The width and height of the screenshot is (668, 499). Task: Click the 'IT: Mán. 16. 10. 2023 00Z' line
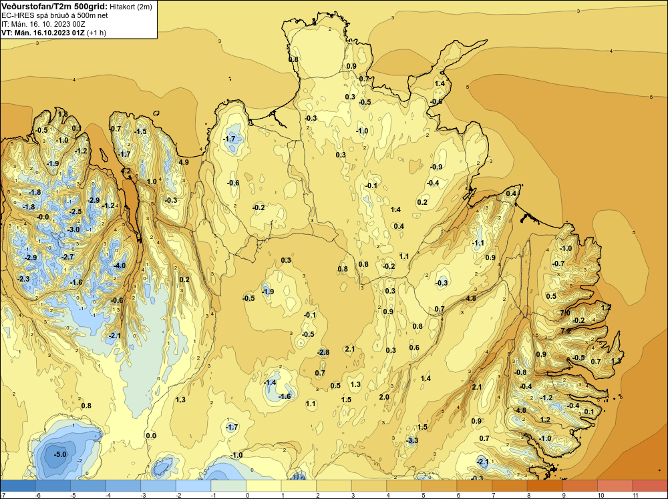[43, 24]
